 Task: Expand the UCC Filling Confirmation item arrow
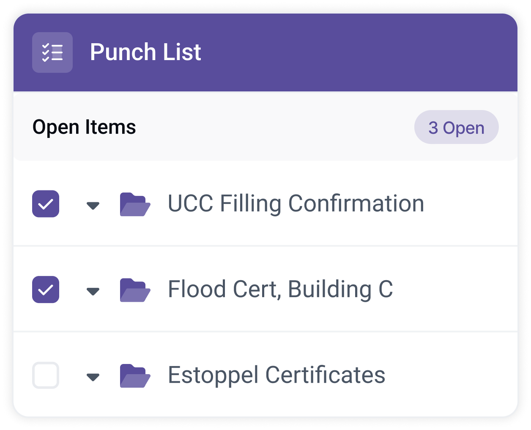tap(93, 206)
